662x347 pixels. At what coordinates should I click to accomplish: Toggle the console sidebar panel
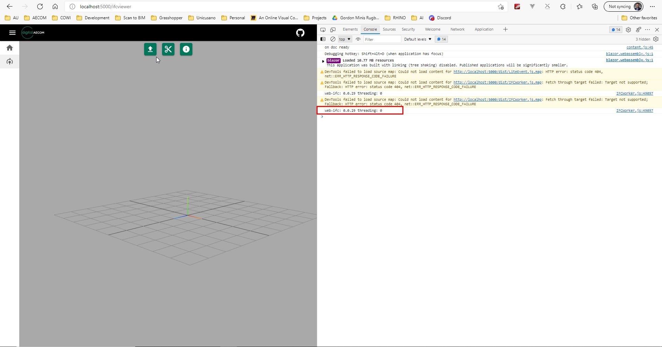point(323,39)
